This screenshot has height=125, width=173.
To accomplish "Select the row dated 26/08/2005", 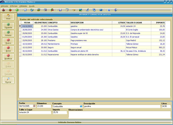I will (92, 30).
